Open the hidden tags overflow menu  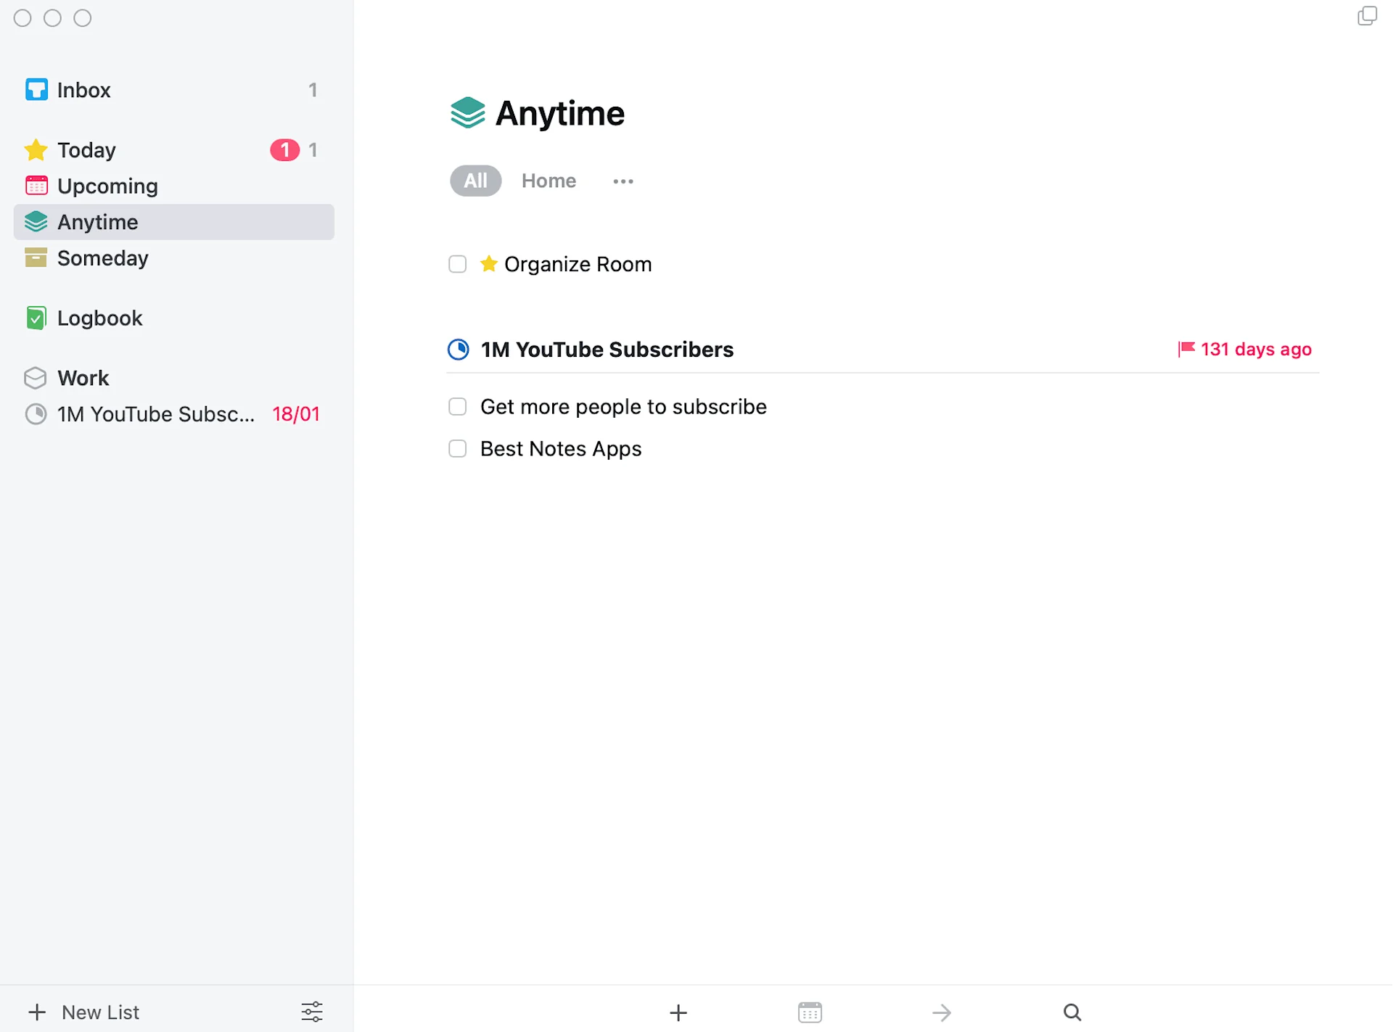[x=623, y=181]
